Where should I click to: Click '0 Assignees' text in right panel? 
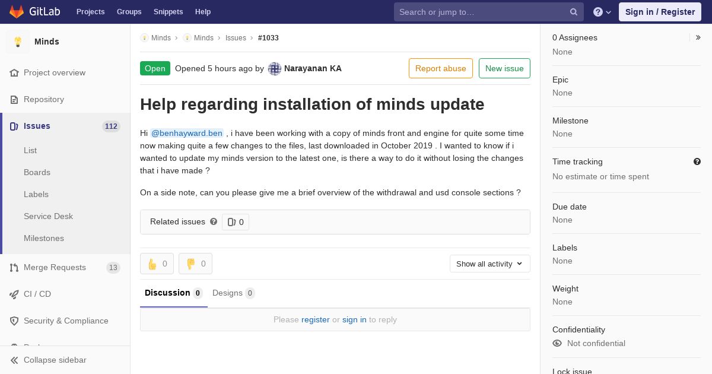(x=575, y=37)
